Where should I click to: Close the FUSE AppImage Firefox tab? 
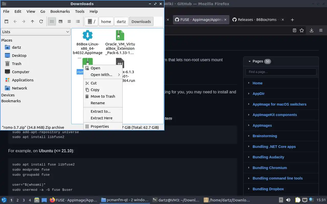(x=226, y=20)
